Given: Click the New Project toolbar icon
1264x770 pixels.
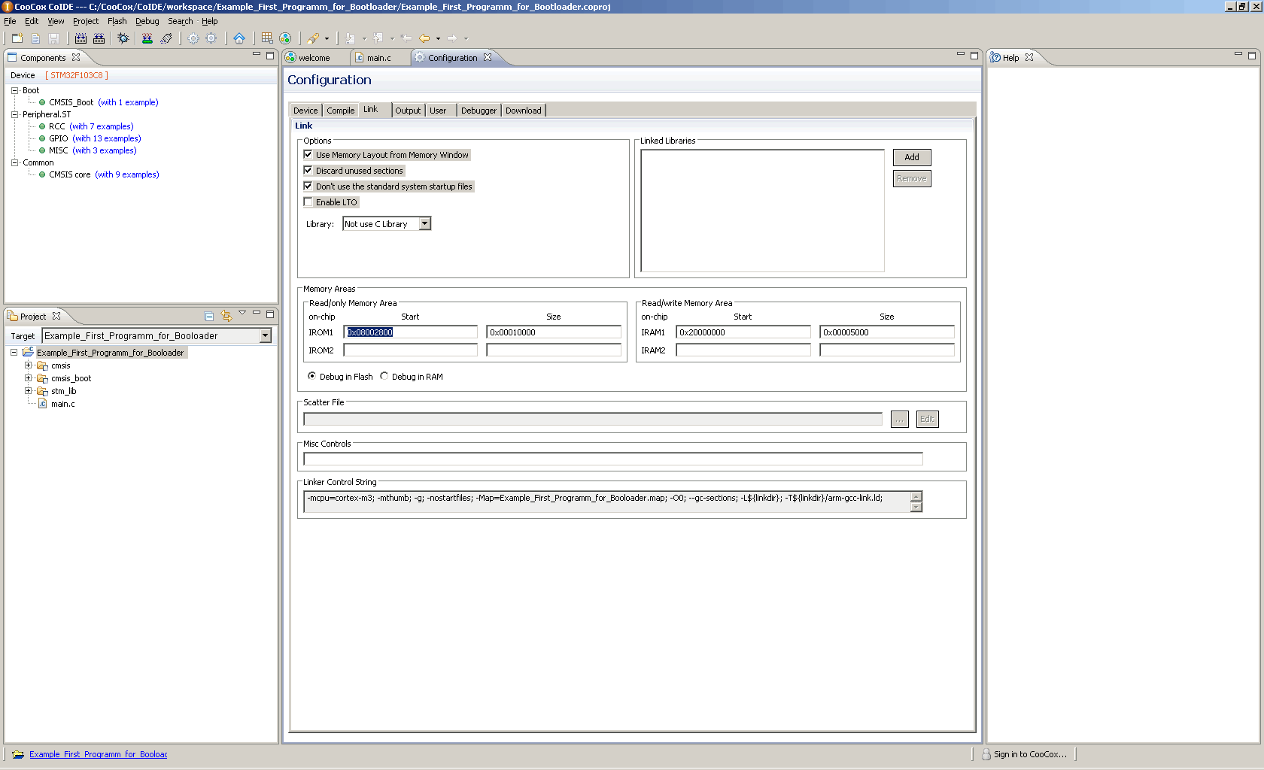Looking at the screenshot, I should (x=17, y=38).
